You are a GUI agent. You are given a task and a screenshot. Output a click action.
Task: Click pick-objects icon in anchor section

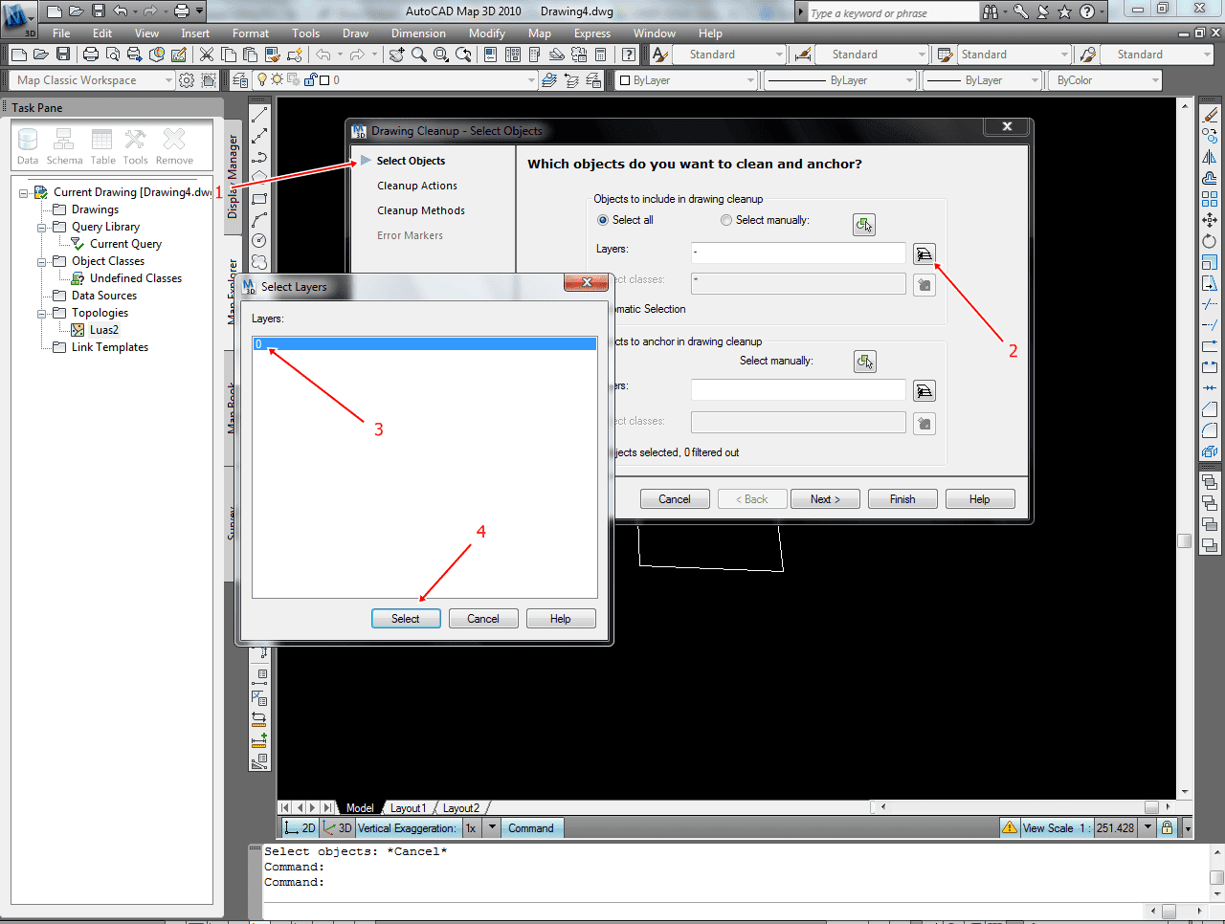point(864,362)
